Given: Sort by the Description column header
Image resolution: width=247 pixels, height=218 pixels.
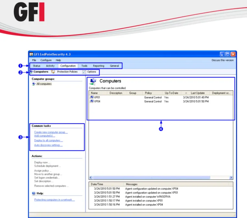Looking at the screenshot, I should 117,93.
